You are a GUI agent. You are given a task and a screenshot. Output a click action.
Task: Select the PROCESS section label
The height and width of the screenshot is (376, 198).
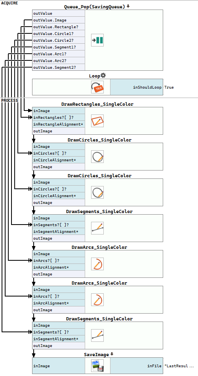point(10,100)
